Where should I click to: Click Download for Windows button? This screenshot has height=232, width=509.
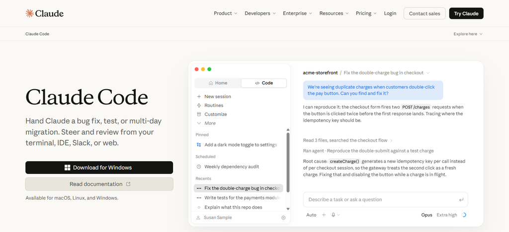tap(99, 168)
